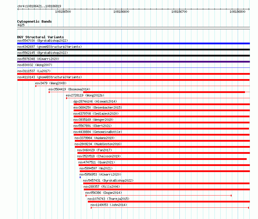This screenshot has width=258, height=219.
Task: Select esv3684250 (Besenbacher2015) variant
Action: (98, 107)
